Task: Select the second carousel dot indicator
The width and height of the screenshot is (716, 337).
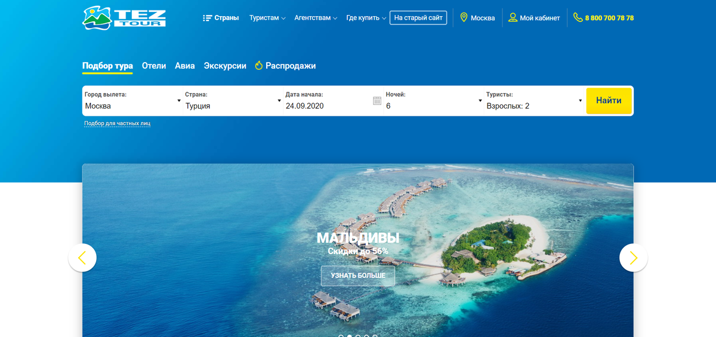Action: click(350, 336)
